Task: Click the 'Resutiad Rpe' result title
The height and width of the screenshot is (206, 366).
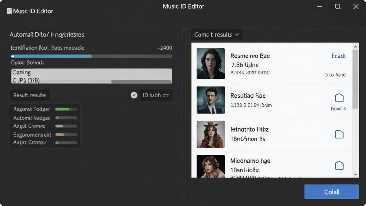Action: [248, 95]
